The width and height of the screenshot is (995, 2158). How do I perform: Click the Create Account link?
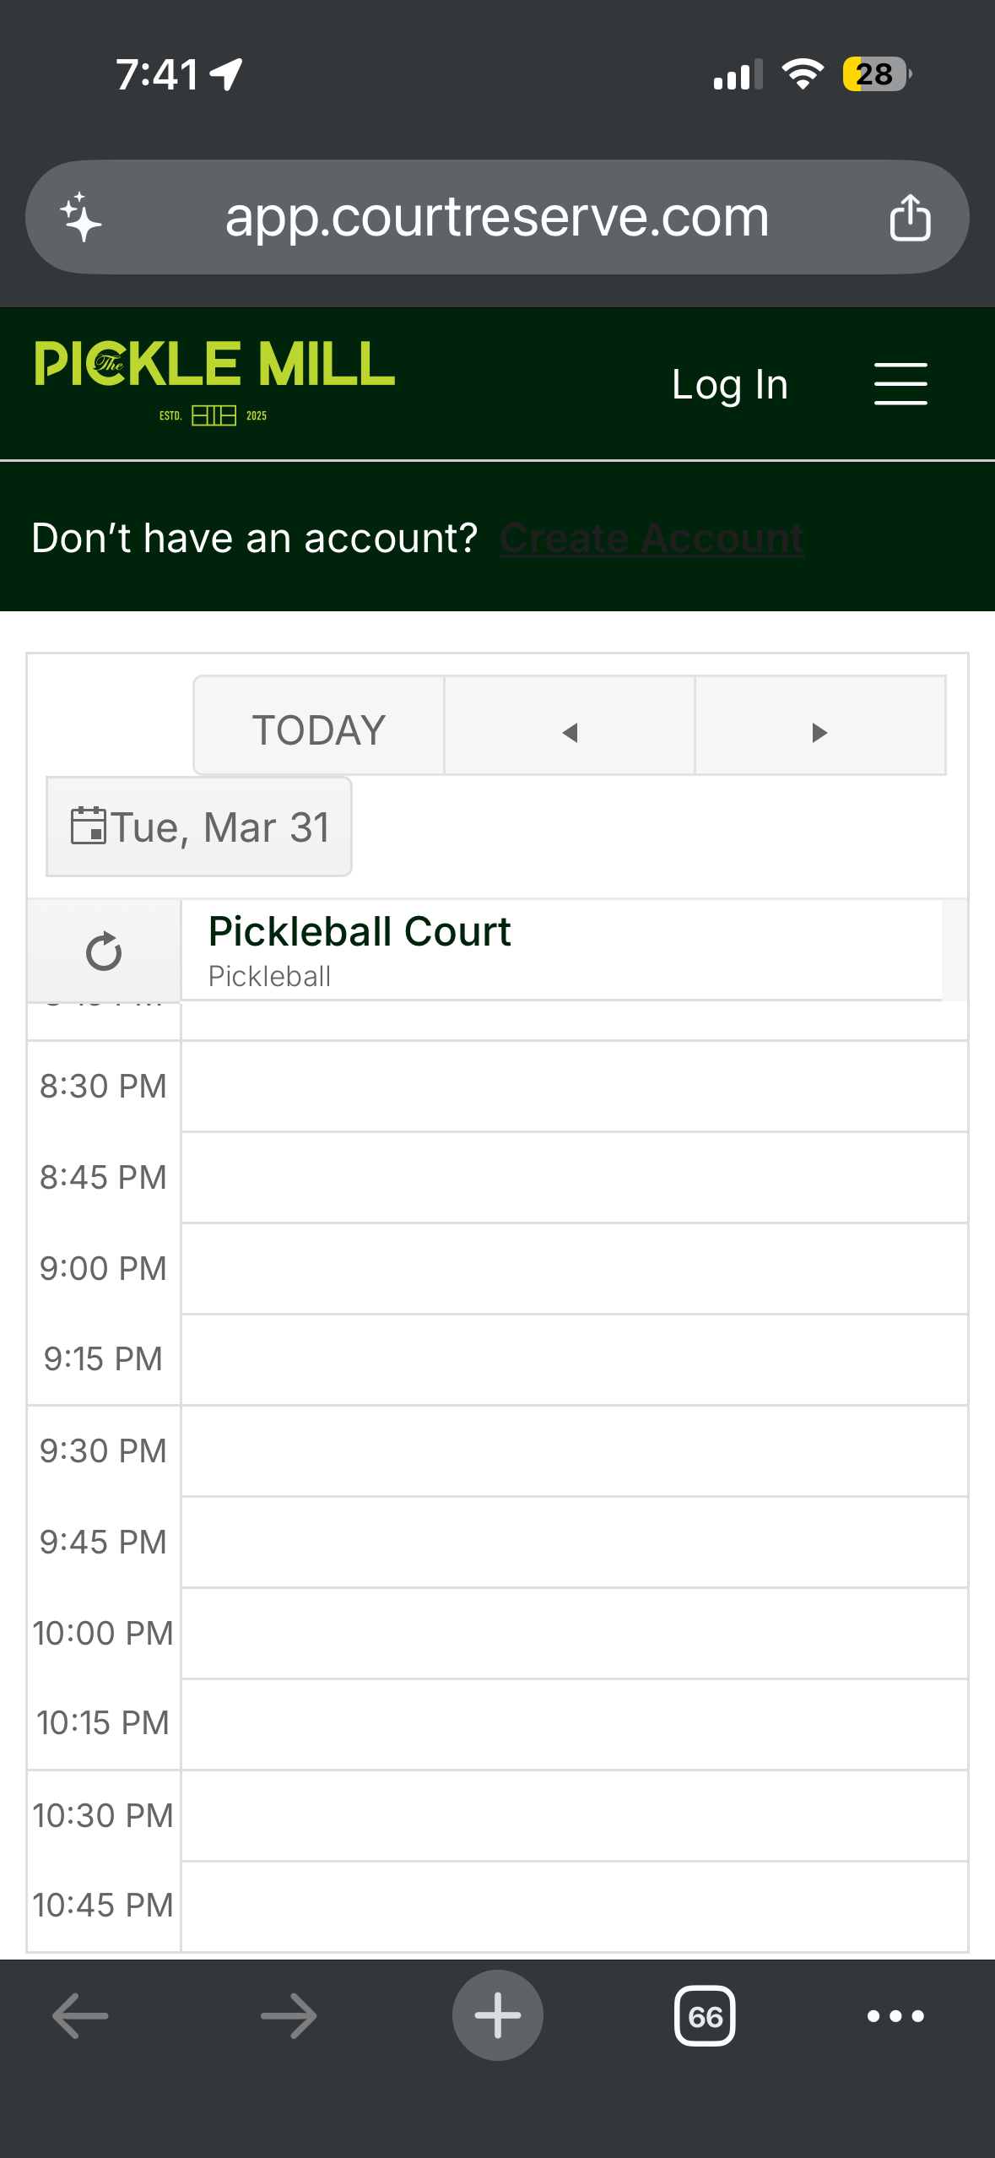tap(652, 539)
